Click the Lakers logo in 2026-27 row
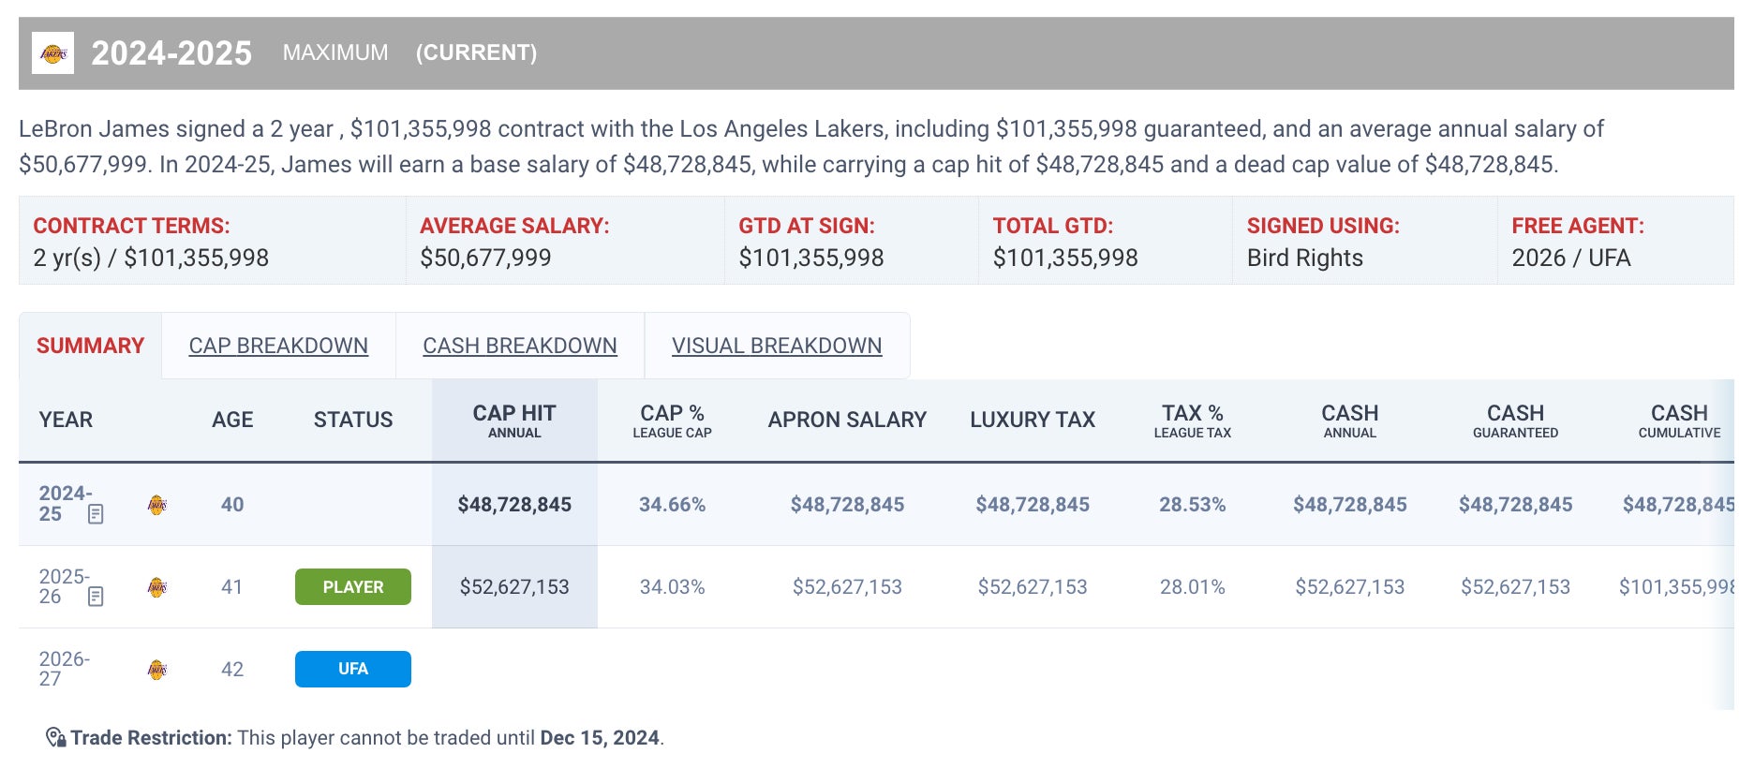1754x768 pixels. [157, 670]
